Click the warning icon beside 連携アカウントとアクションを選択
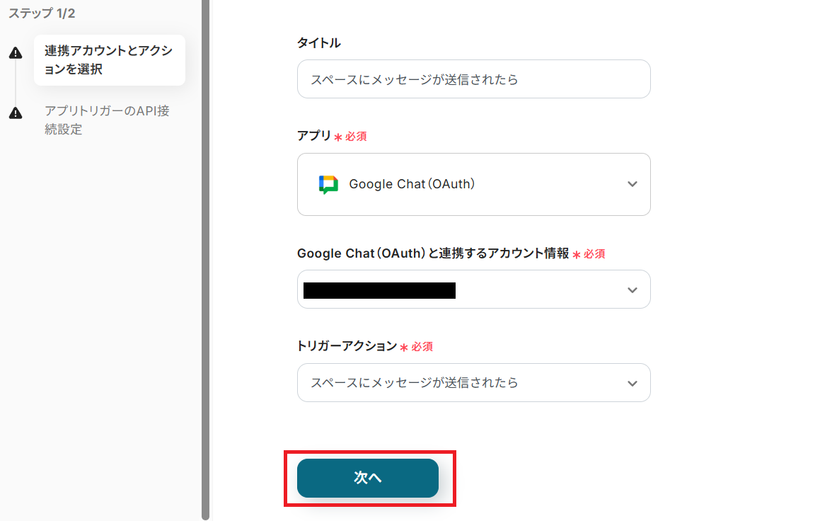Screen dimensions: 832x521 click(x=16, y=53)
